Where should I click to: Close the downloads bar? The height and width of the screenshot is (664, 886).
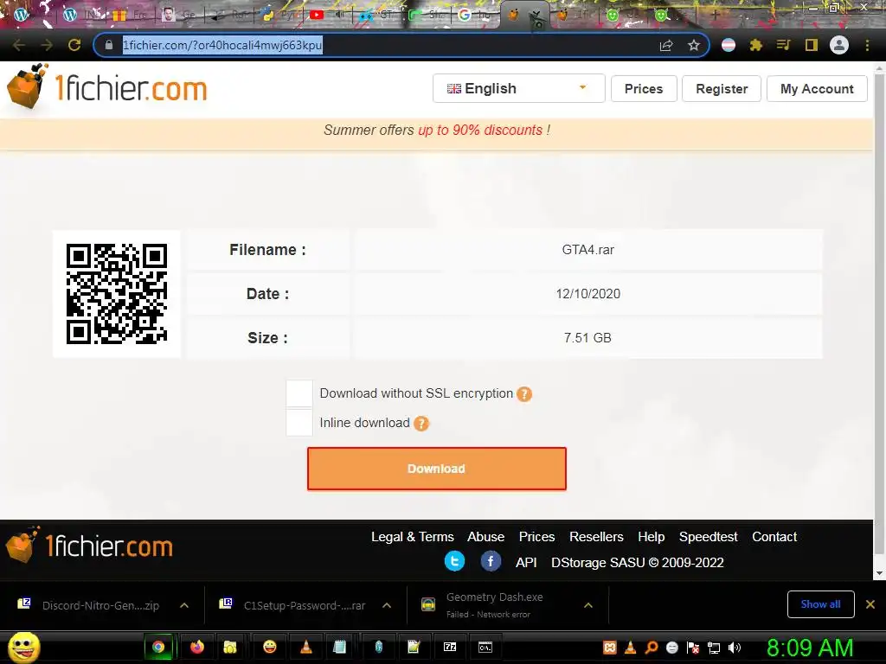[x=870, y=604]
